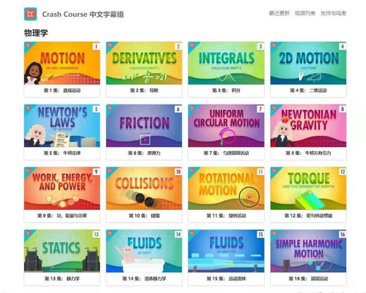Click the caption 第 14 集: 流体静力学
The height and width of the screenshot is (293, 366).
coord(144,279)
